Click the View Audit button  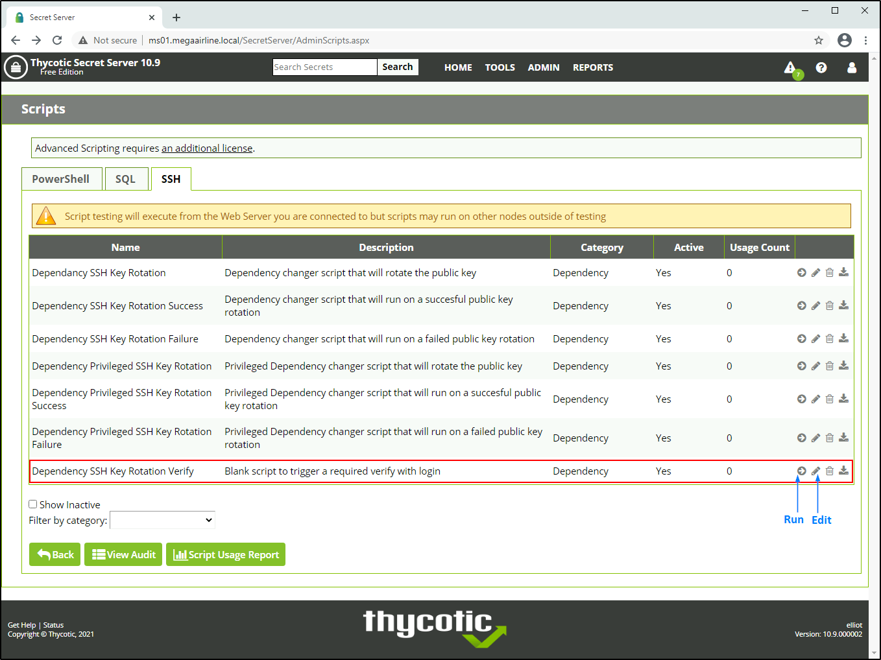click(124, 554)
